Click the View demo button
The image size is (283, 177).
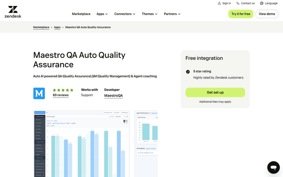point(267,14)
